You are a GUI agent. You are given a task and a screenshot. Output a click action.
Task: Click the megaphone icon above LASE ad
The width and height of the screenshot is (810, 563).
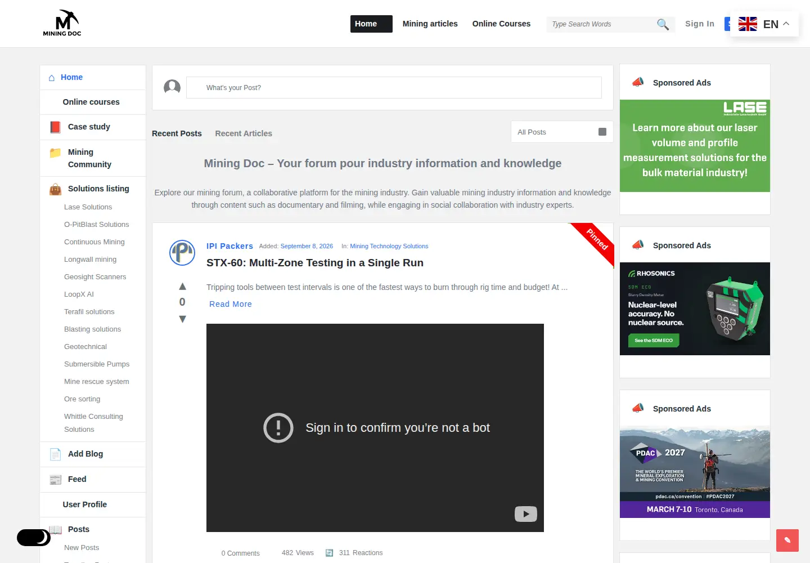(638, 82)
